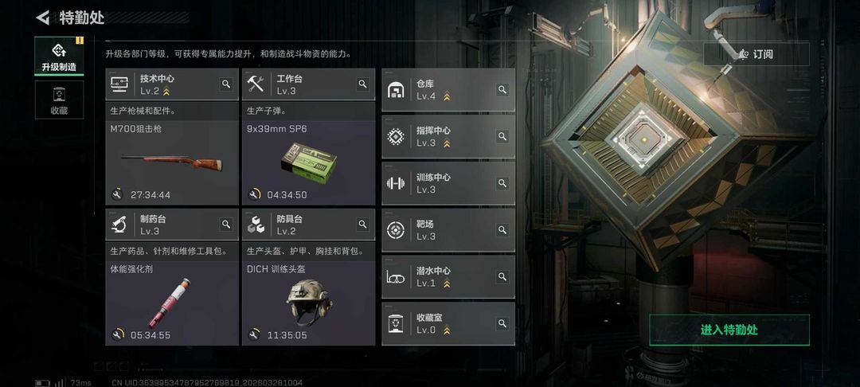Click upgrade chevrons next to 仓库 Lv.4
860x387 pixels.
pos(447,96)
